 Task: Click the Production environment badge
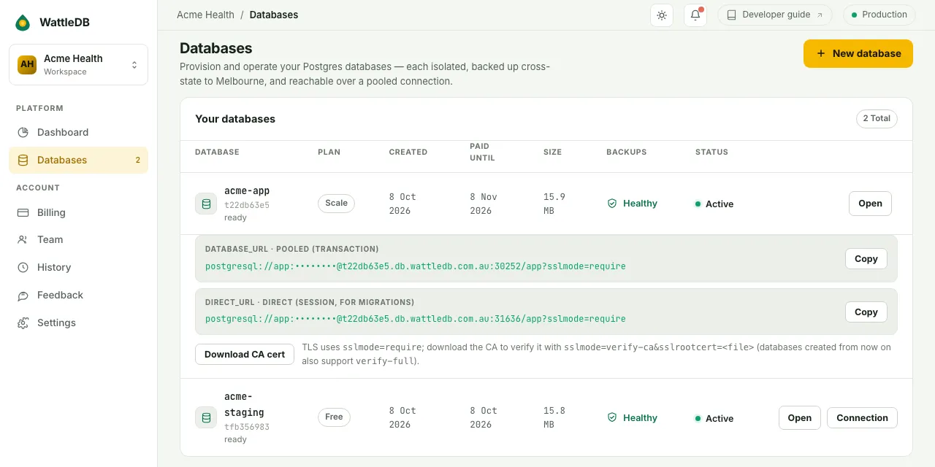point(879,15)
